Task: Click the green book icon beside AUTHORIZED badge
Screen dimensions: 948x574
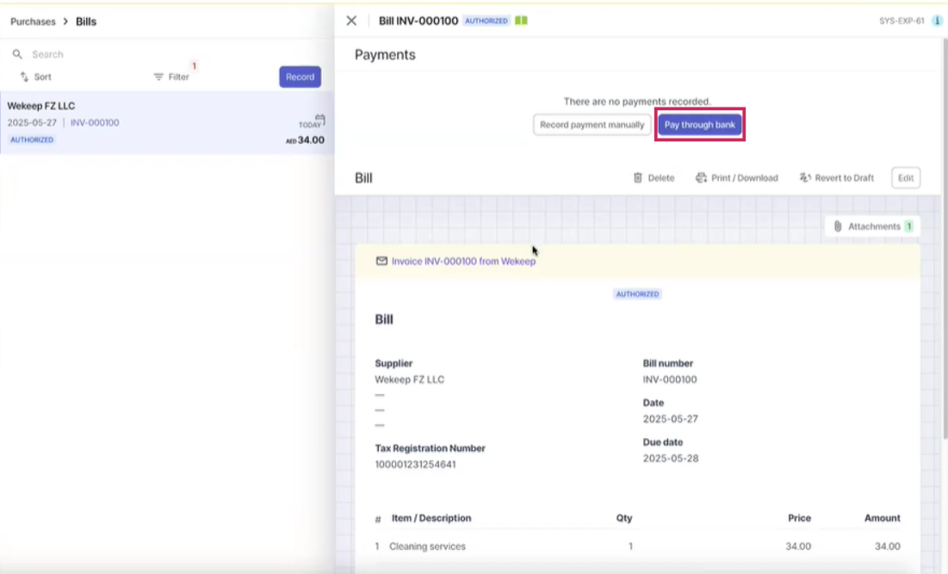Action: pos(521,21)
